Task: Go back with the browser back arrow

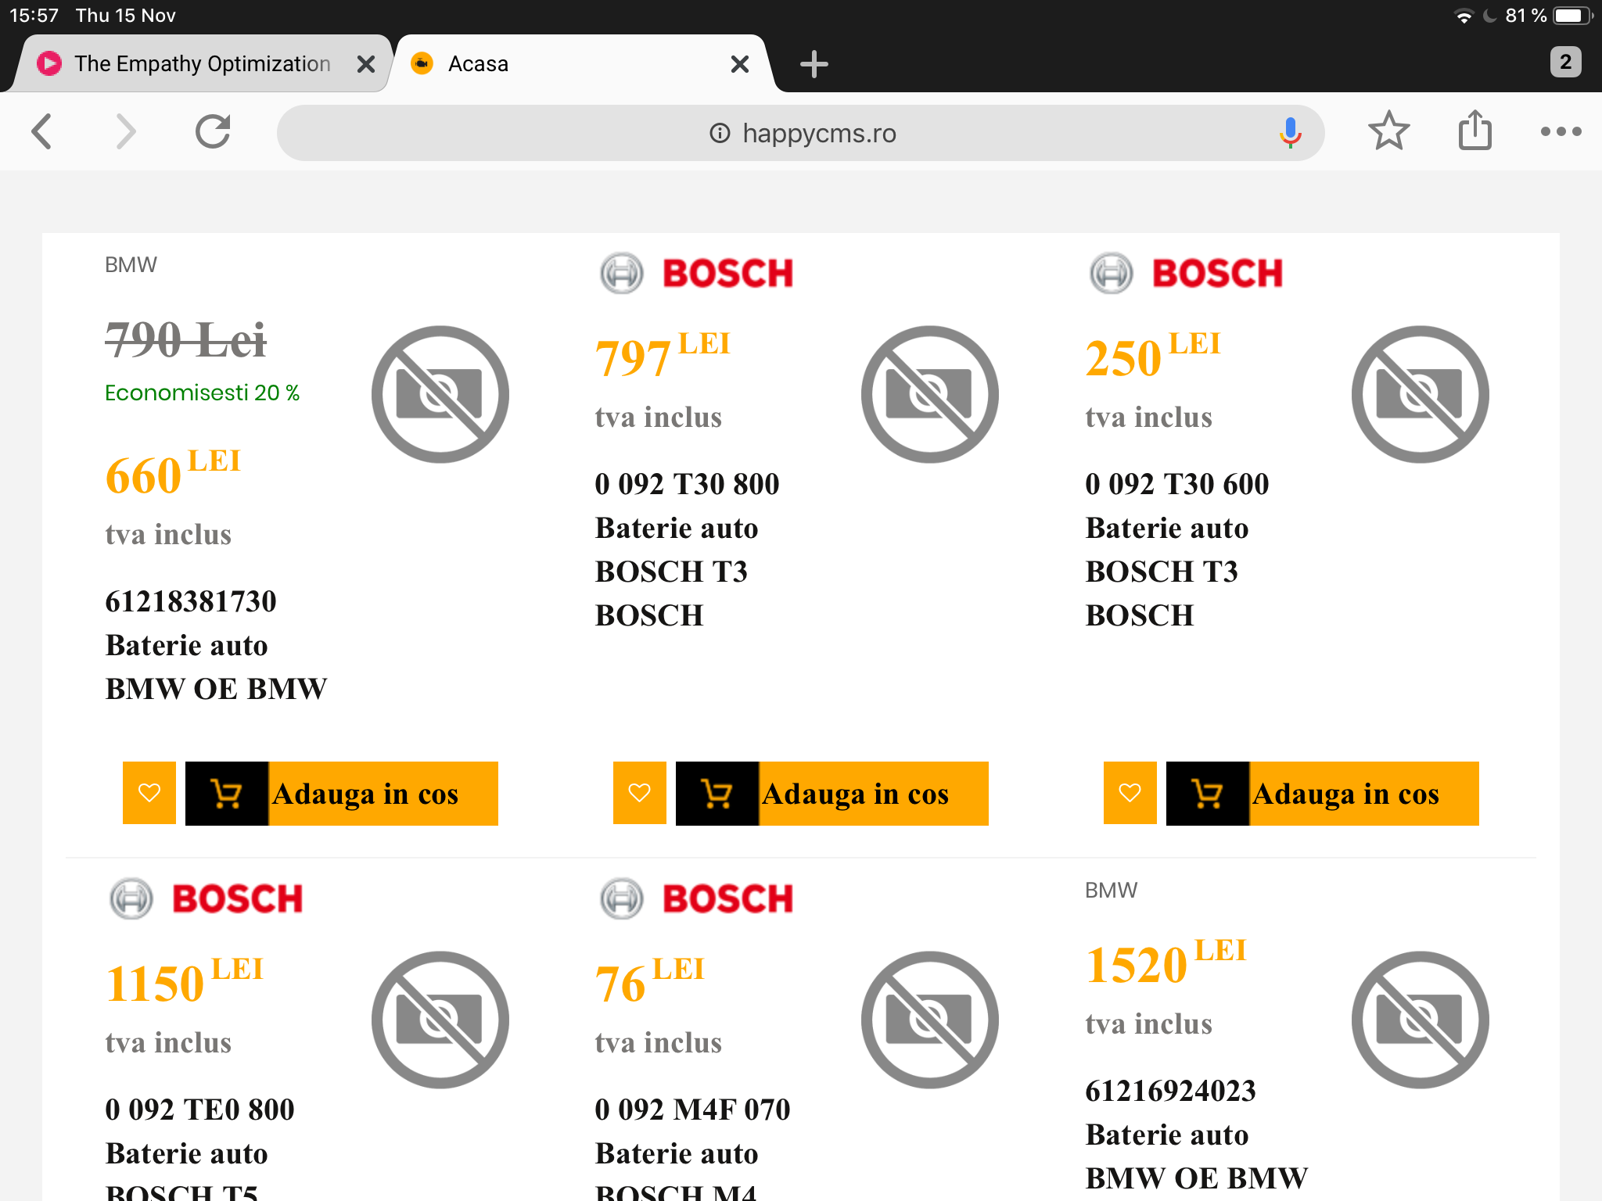Action: pos(42,131)
